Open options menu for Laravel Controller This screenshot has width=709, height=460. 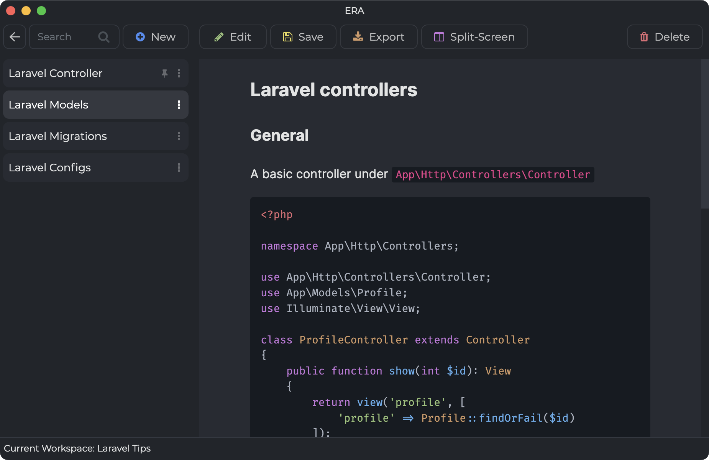179,73
